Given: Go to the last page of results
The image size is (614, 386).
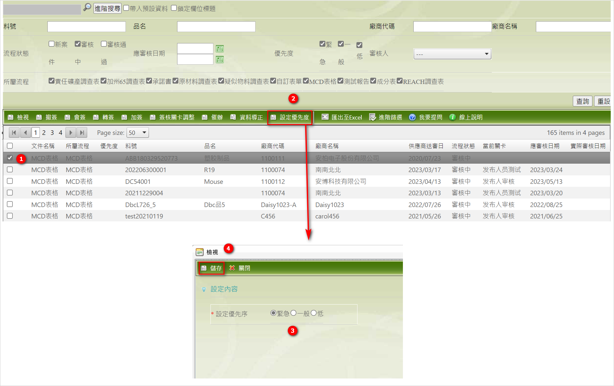Looking at the screenshot, I should (x=82, y=133).
